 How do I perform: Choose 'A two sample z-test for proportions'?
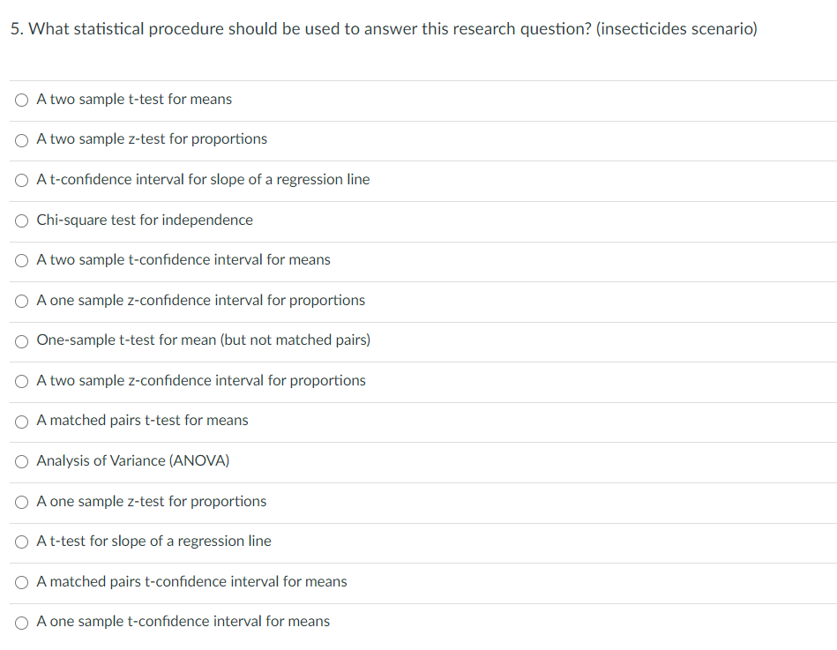tap(21, 140)
